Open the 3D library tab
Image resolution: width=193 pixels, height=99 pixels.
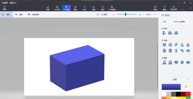coord(112,8)
